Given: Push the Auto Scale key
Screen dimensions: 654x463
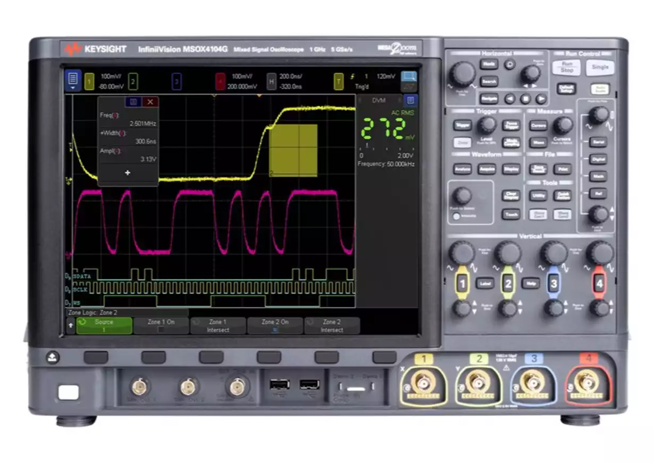Looking at the screenshot, I should 600,89.
